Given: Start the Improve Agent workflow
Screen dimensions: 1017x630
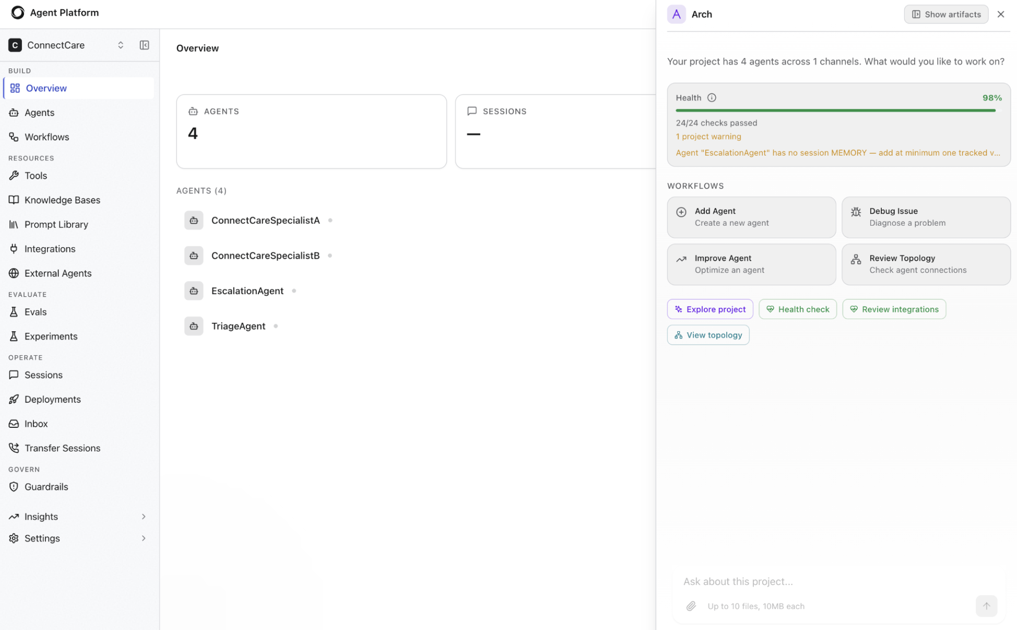Looking at the screenshot, I should point(751,264).
